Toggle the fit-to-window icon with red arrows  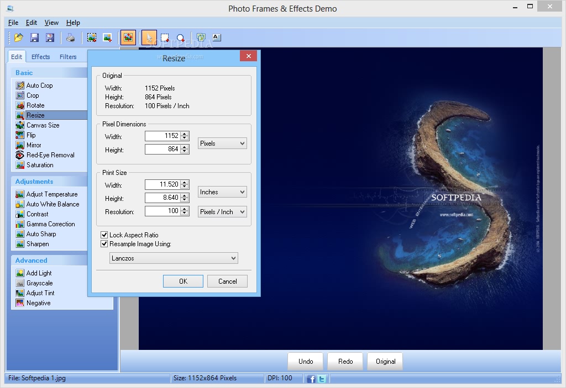click(128, 38)
